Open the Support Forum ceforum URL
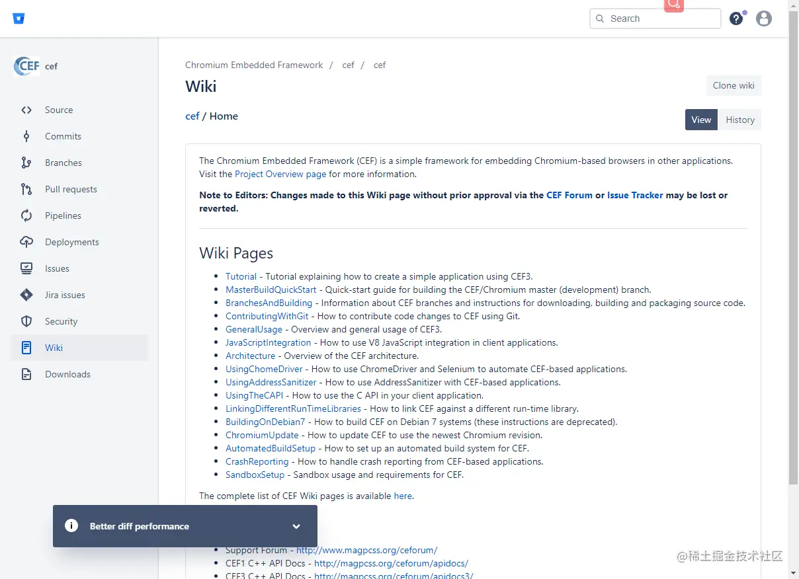 click(x=366, y=551)
